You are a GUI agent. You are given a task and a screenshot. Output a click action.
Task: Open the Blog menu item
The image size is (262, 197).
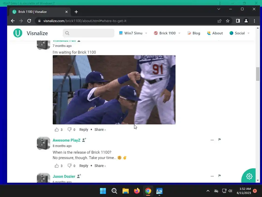(x=194, y=33)
